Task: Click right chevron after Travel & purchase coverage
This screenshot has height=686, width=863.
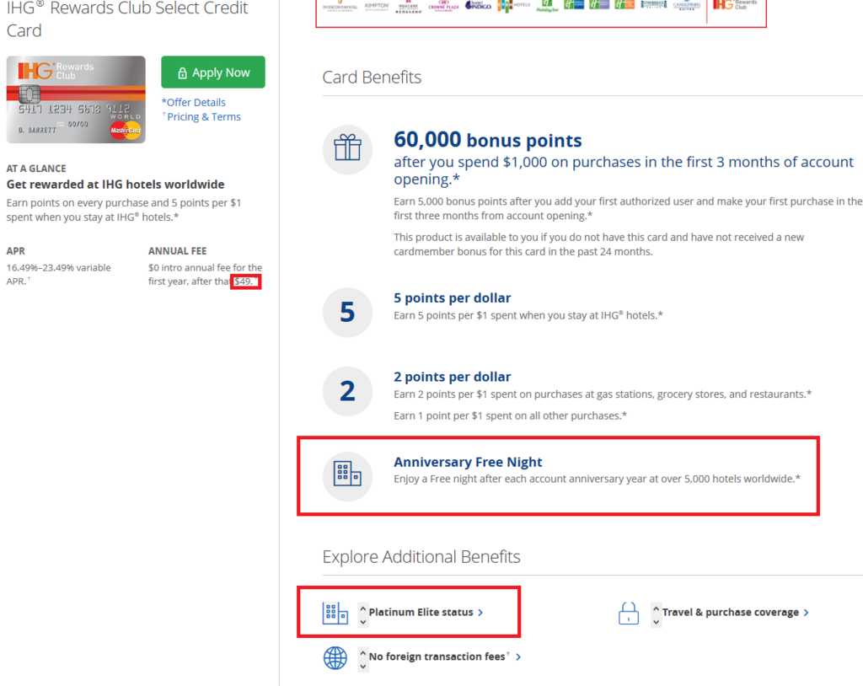Action: pyautogui.click(x=807, y=612)
